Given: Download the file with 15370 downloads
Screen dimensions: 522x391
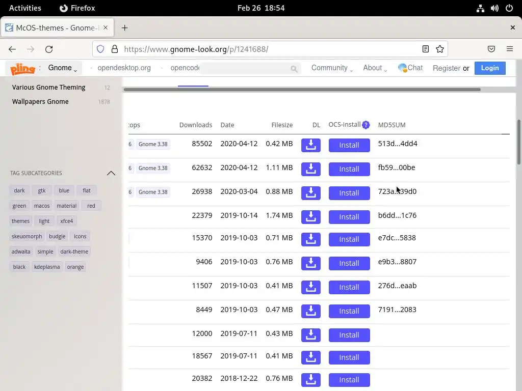Looking at the screenshot, I should [310, 239].
